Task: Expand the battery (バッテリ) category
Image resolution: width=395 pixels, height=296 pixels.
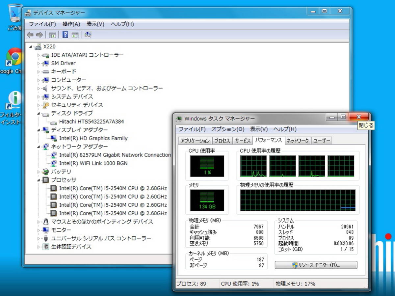Action: 39,172
